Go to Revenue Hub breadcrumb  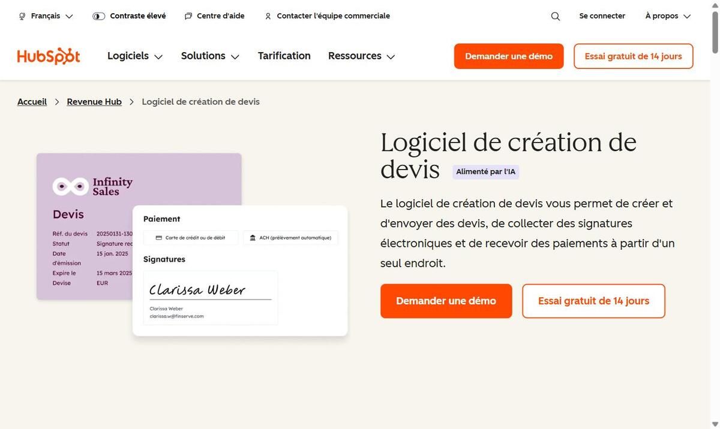[94, 102]
